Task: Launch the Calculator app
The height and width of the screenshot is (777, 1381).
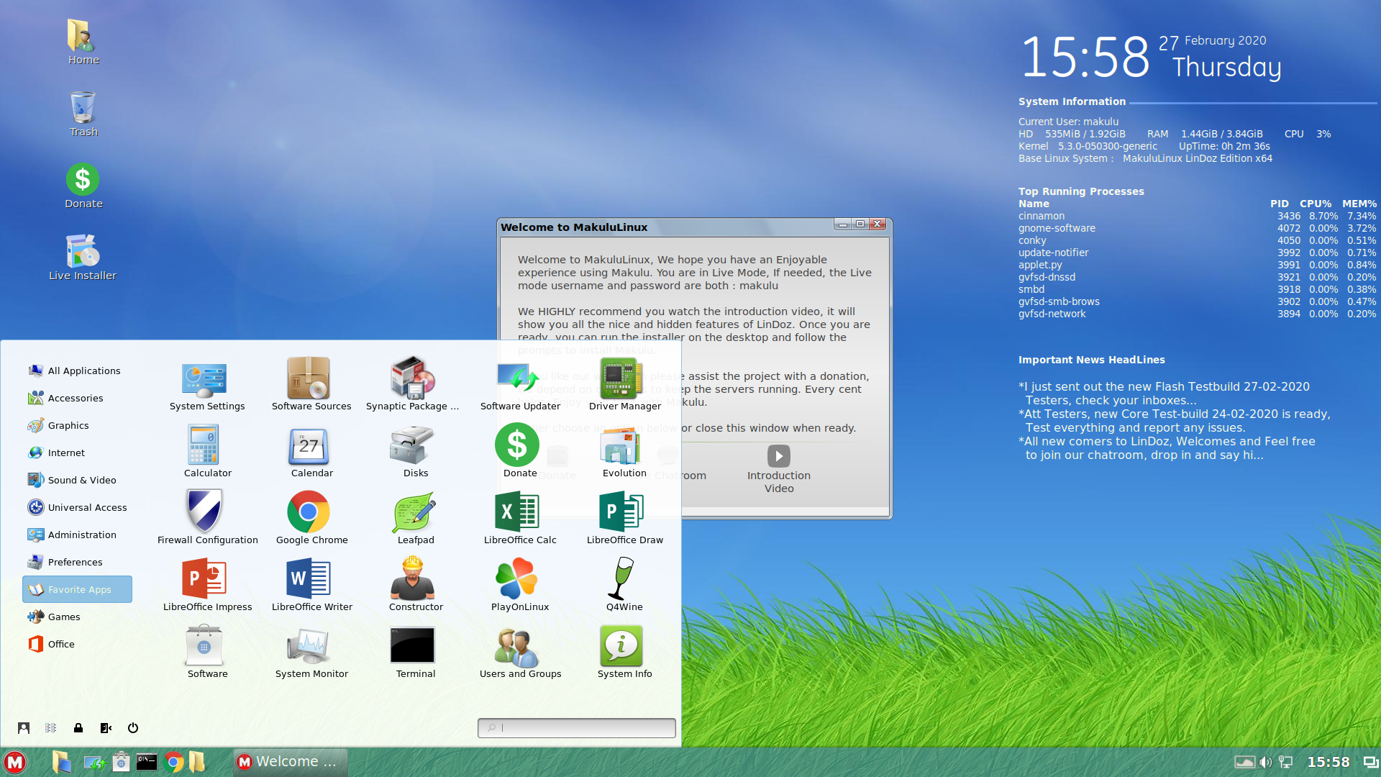Action: click(x=207, y=452)
